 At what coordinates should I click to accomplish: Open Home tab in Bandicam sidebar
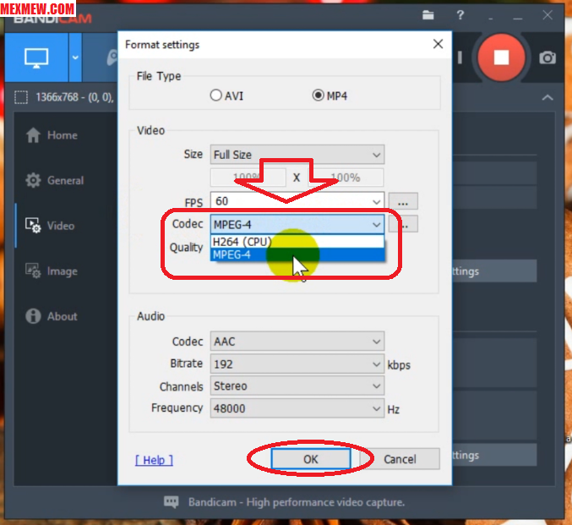pos(52,135)
